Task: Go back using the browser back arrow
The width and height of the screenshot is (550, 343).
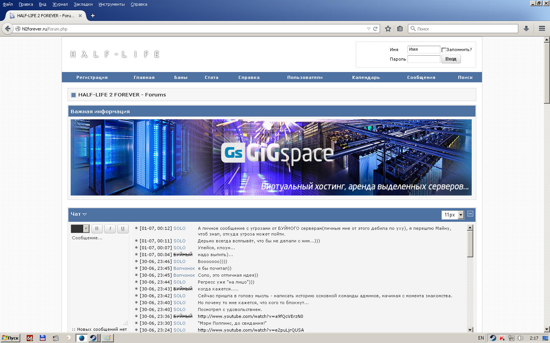Action: pos(8,29)
